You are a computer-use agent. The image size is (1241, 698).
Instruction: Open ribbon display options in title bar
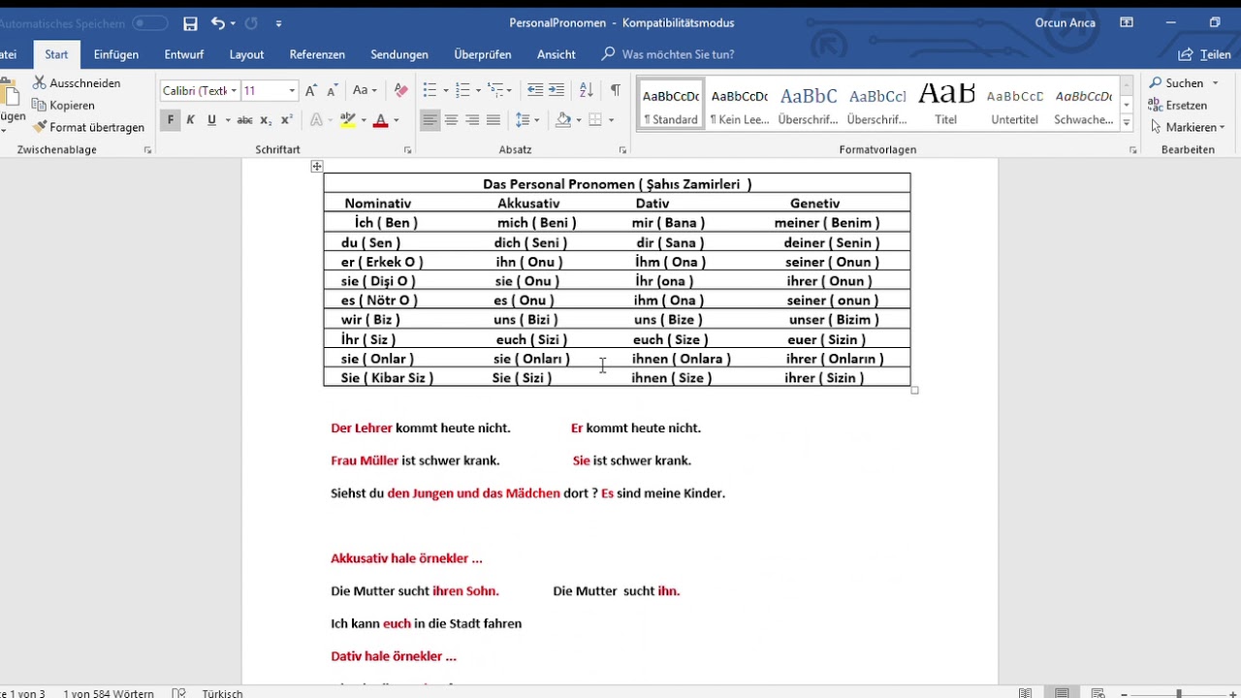click(x=1127, y=23)
